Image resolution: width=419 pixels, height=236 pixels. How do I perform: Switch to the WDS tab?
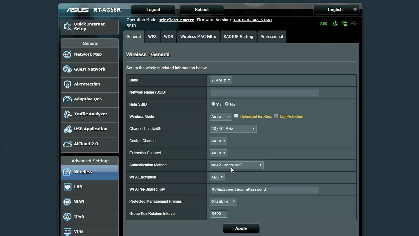168,37
